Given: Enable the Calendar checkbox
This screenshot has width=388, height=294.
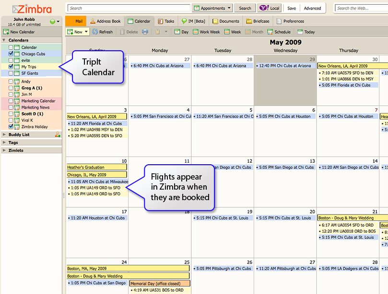Looking at the screenshot, I should point(11,47).
